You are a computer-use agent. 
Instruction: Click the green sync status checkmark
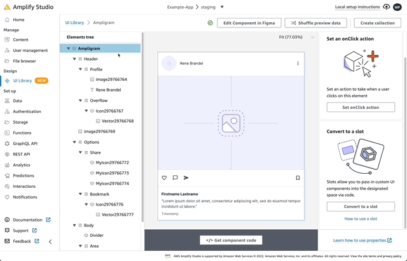tap(210, 23)
